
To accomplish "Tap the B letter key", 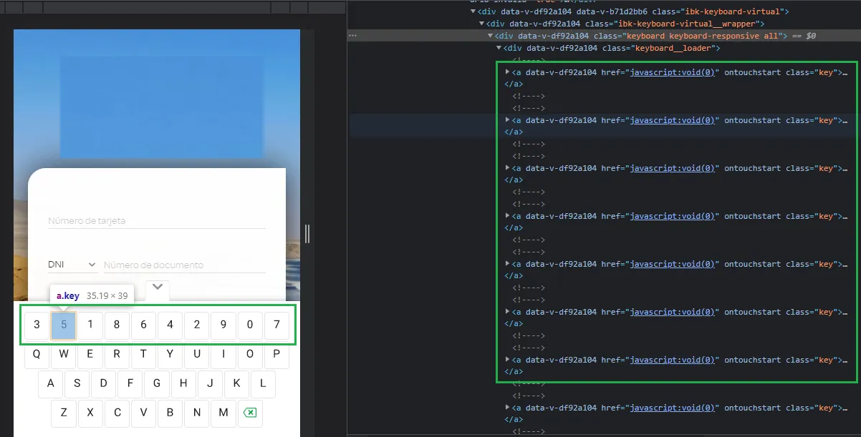I will tap(170, 413).
